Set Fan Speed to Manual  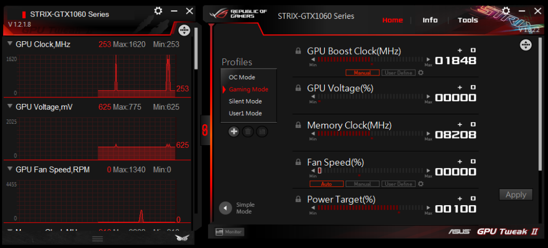[x=362, y=184]
